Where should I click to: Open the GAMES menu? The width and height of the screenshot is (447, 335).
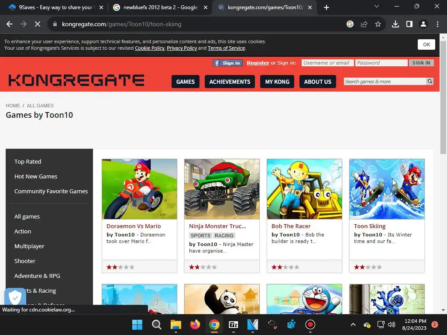pyautogui.click(x=185, y=82)
